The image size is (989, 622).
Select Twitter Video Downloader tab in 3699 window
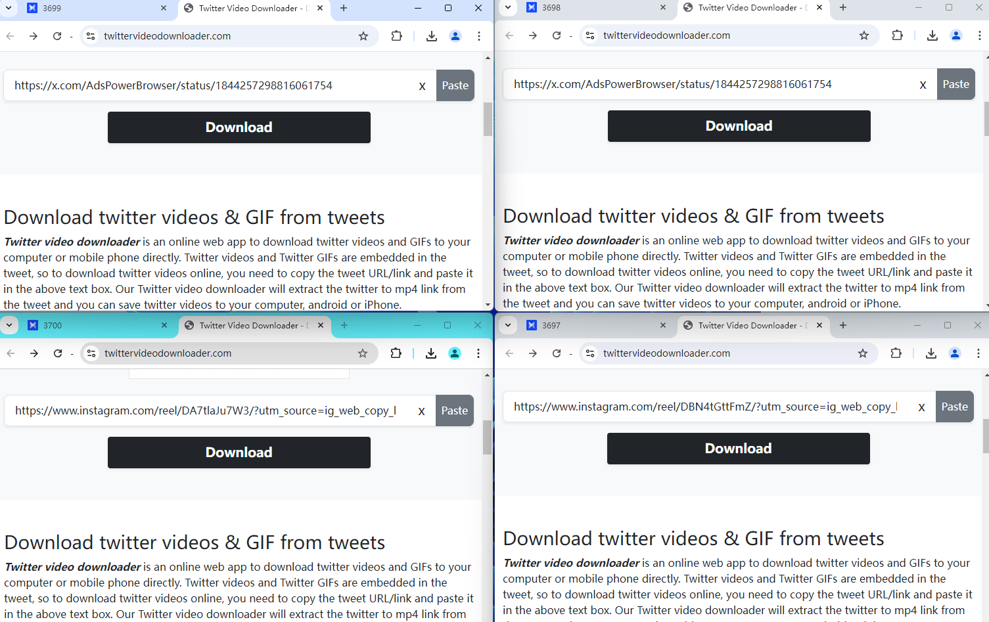[x=253, y=9]
